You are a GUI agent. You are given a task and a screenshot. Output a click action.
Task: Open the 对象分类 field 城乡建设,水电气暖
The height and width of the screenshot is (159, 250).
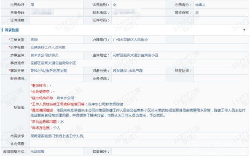click(x=139, y=71)
